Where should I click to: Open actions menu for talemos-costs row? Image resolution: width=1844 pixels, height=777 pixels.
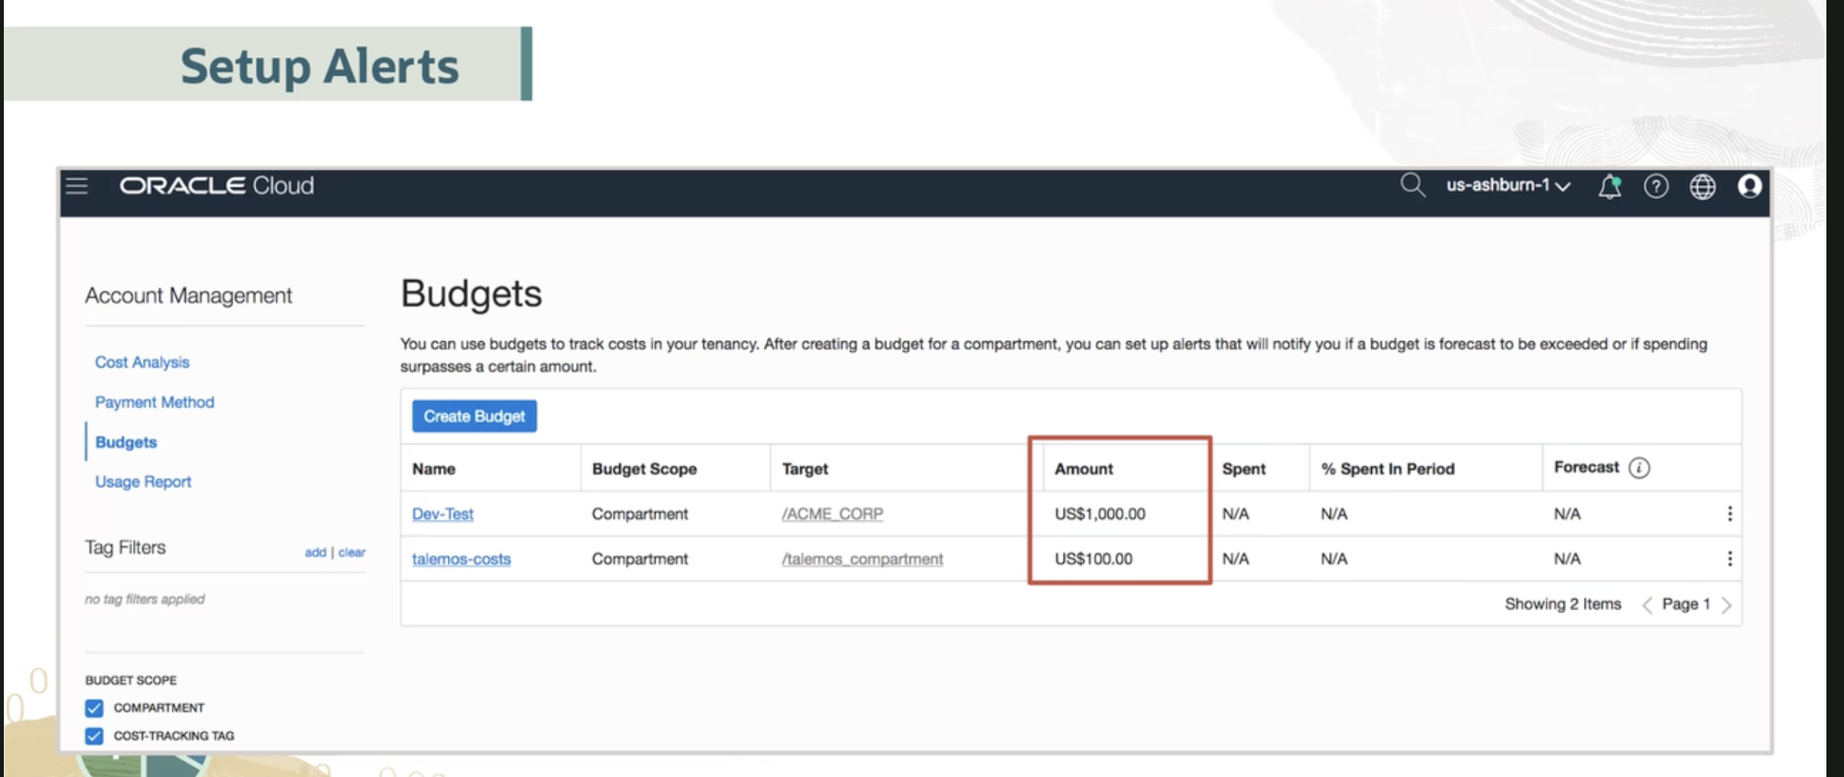coord(1729,559)
